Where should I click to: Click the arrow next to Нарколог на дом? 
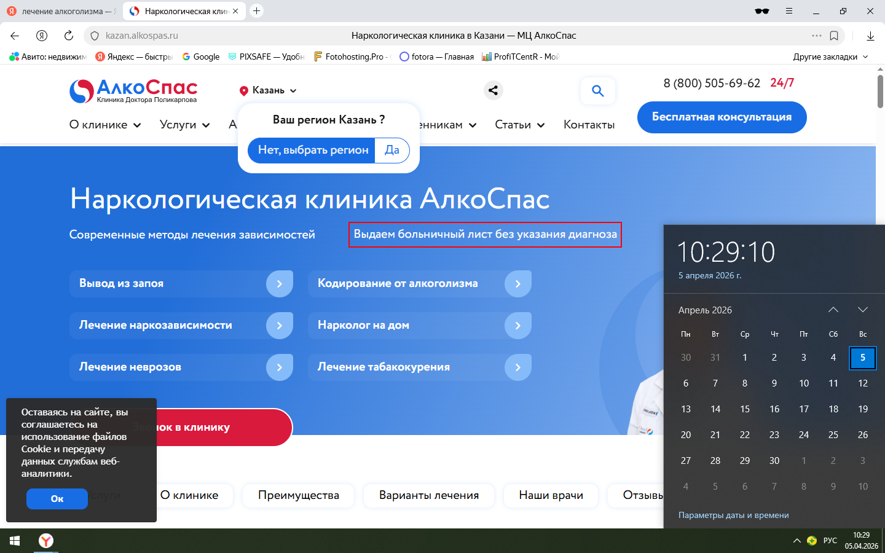click(x=518, y=326)
